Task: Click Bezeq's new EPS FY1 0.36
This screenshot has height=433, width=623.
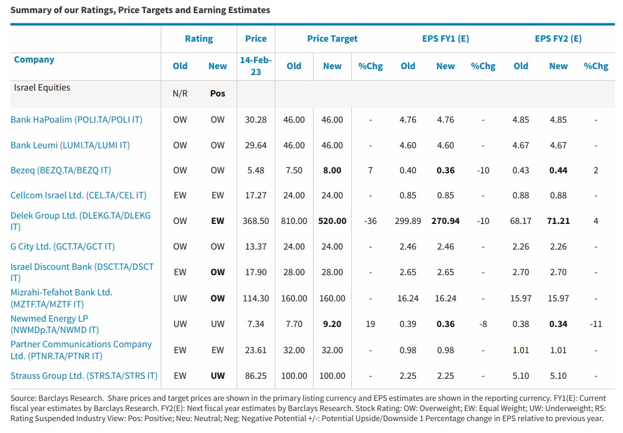Action: 445,170
